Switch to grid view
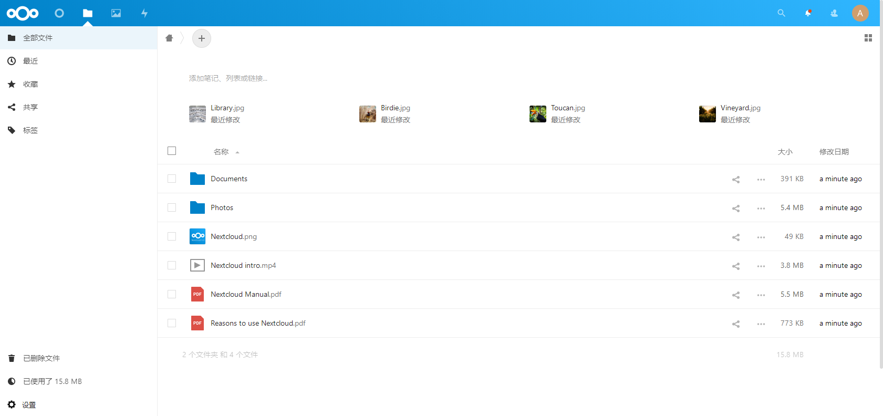Viewport: 883px width, 416px height. 868,38
